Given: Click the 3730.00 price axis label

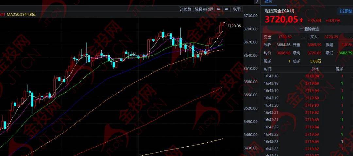Looking at the screenshot, I should tap(251, 16).
